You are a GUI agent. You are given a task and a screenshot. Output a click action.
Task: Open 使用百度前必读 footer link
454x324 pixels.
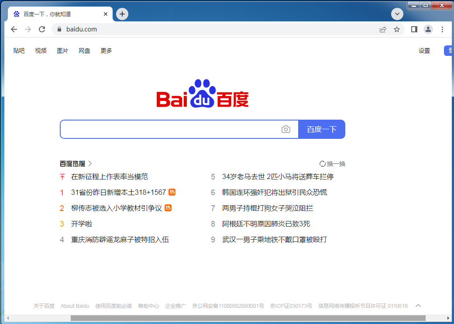(113, 306)
